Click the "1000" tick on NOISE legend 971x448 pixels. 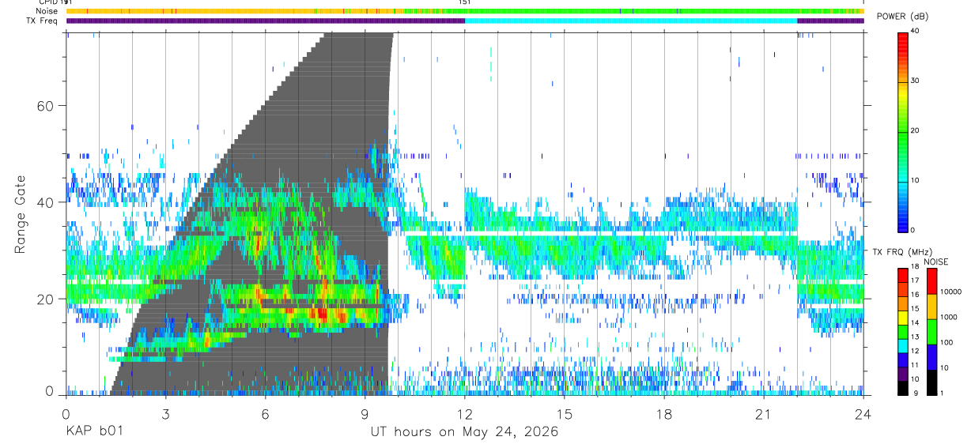(x=948, y=318)
